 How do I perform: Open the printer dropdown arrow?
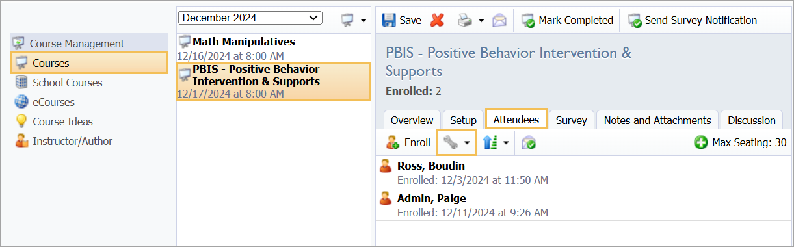tap(481, 21)
